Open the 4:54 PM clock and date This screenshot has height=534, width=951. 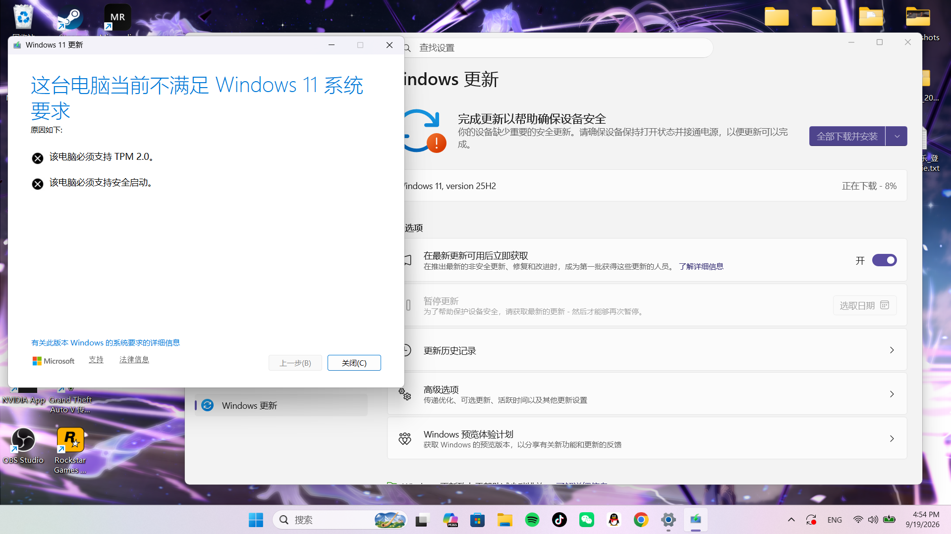tap(922, 520)
